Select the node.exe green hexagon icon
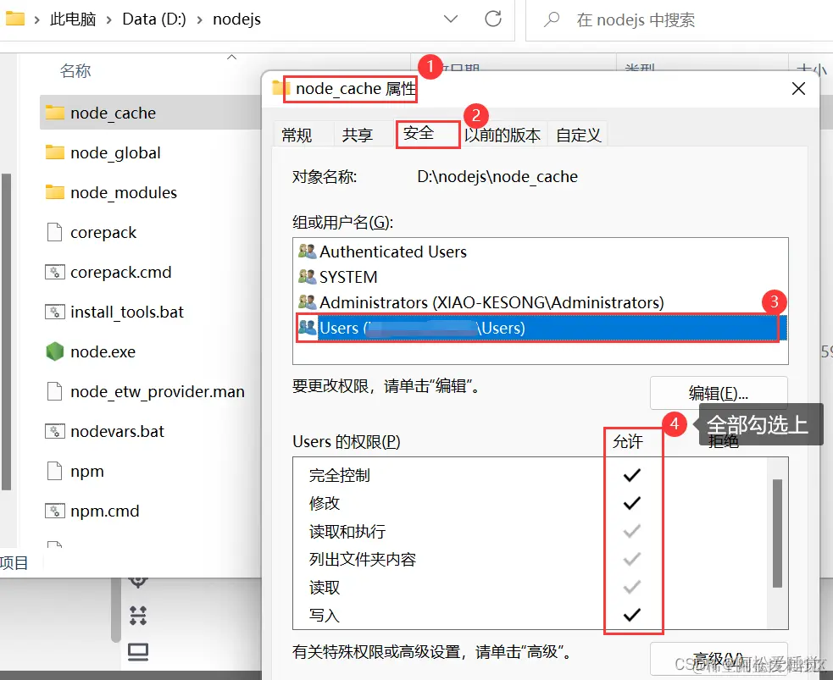 coord(55,351)
